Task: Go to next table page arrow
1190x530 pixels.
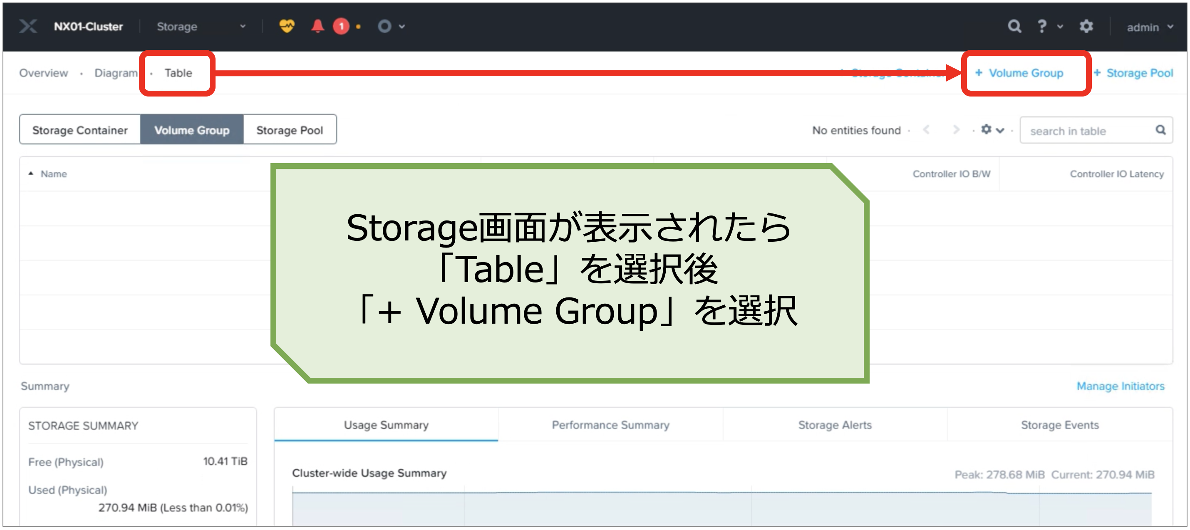Action: click(956, 130)
